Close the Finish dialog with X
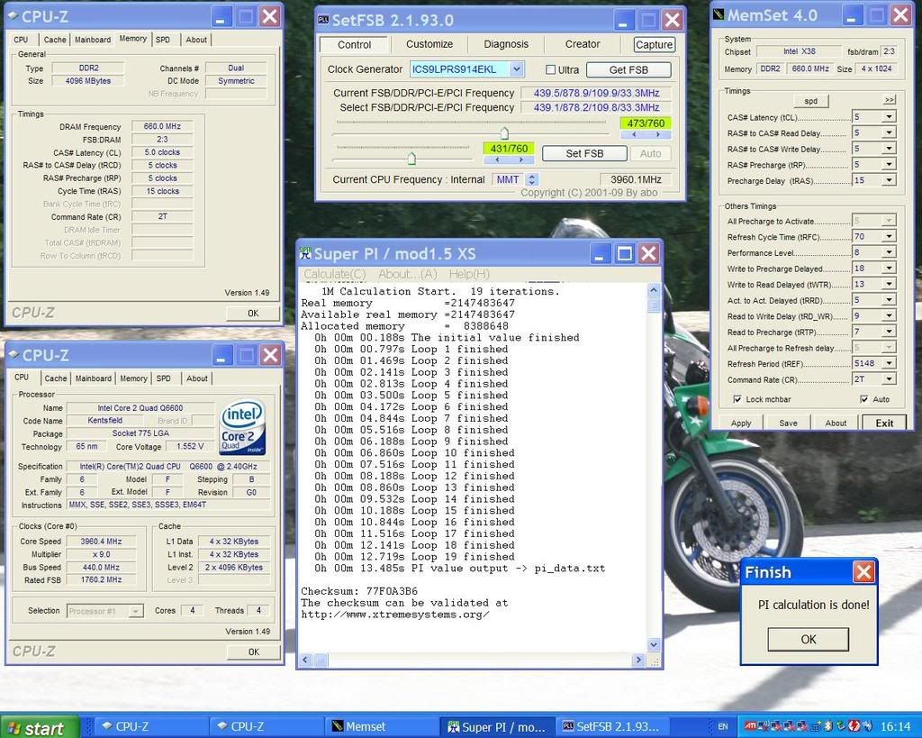922x738 pixels. [x=863, y=571]
